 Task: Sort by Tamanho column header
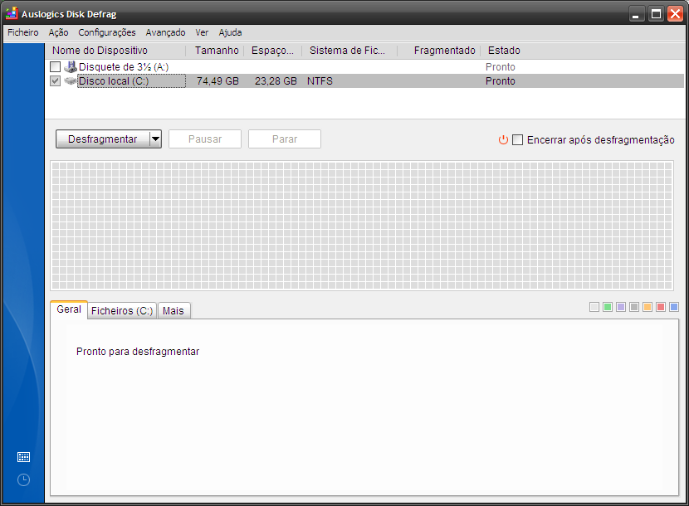point(215,51)
